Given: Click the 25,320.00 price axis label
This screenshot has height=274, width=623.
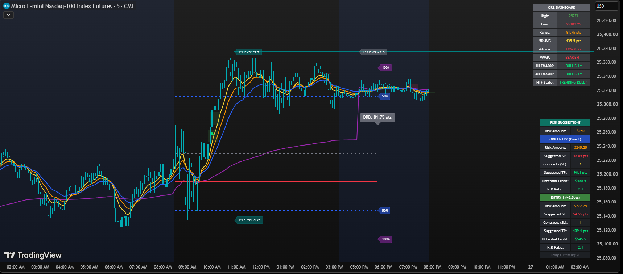Looking at the screenshot, I should (x=606, y=90).
